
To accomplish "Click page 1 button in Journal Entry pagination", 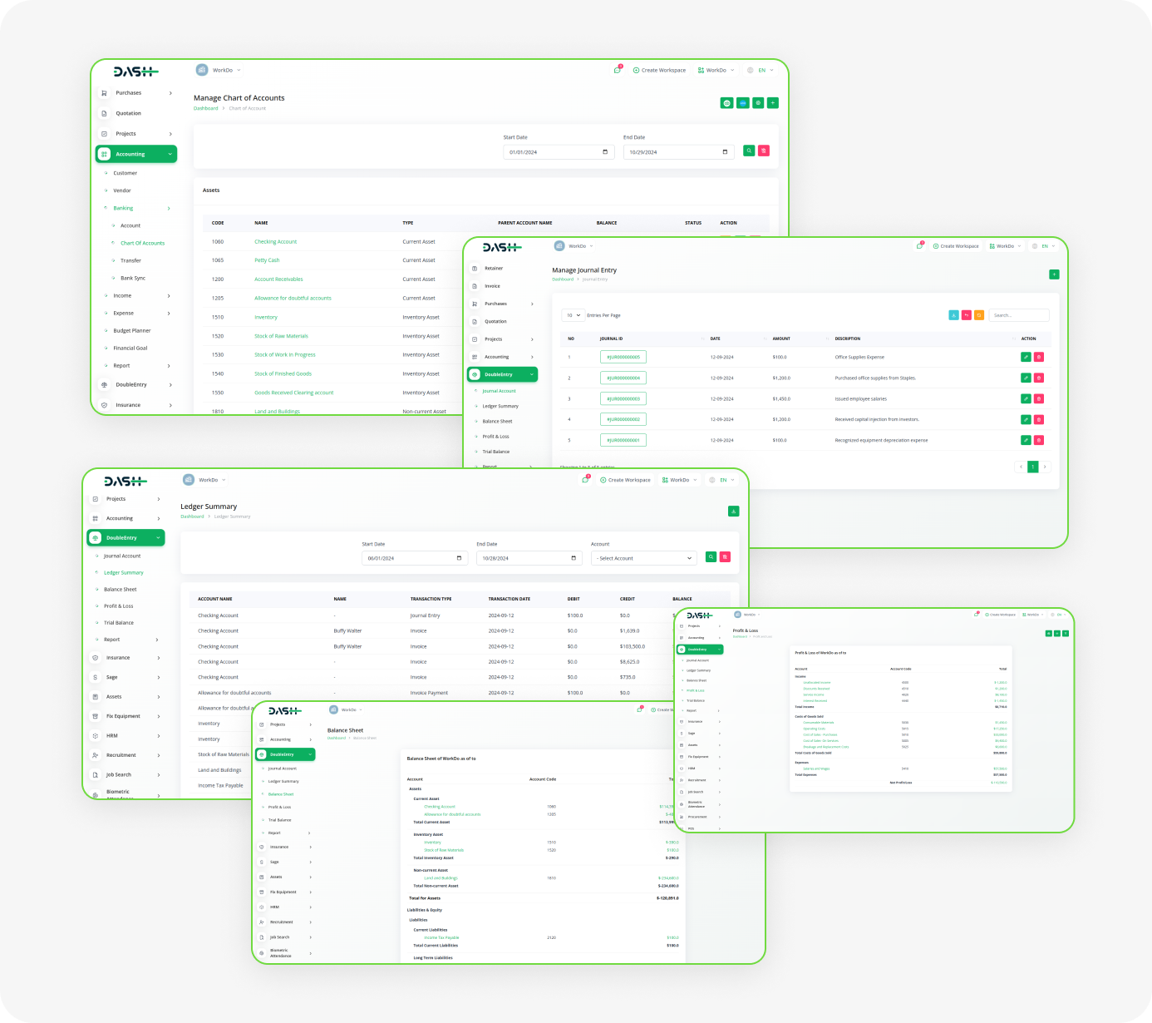I will (1033, 467).
